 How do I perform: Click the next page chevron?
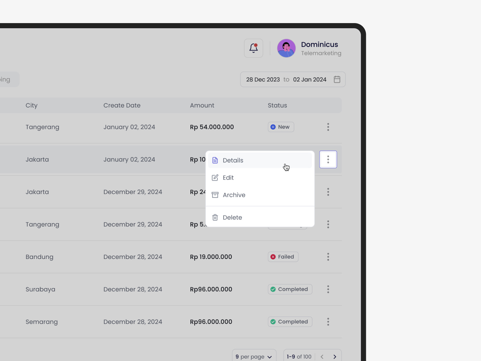click(335, 357)
